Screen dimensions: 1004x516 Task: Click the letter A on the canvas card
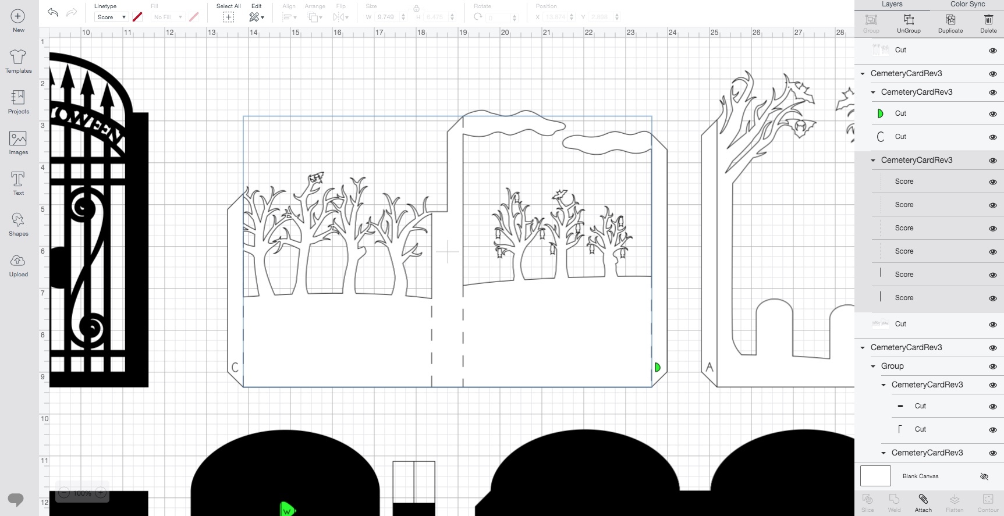tap(709, 367)
